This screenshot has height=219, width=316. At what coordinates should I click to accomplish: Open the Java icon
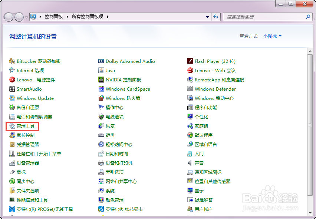(x=101, y=70)
